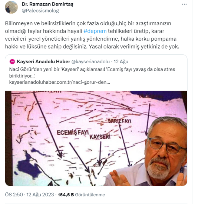Image resolution: width=198 pixels, height=204 pixels.
Task: Open the quoted tweet headline text
Action: [92, 73]
